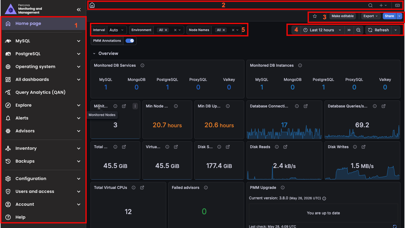
Task: Click info icon next to Current version date
Action: click(x=324, y=199)
